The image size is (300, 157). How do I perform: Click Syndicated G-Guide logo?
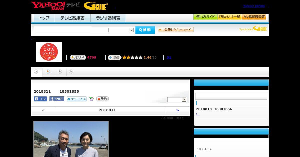(253, 29)
